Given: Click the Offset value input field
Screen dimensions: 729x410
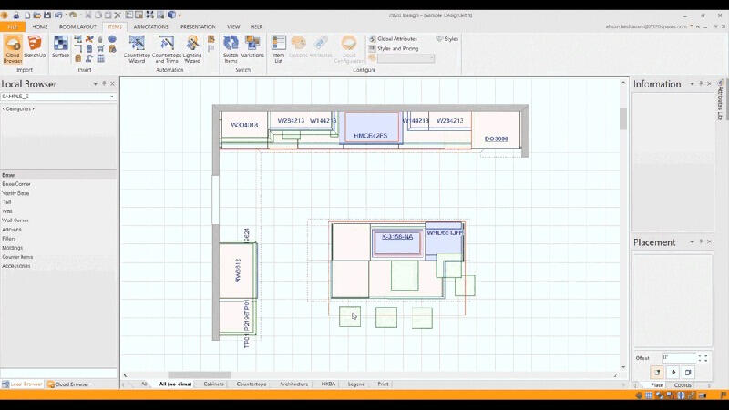Looking at the screenshot, I should pyautogui.click(x=679, y=357).
